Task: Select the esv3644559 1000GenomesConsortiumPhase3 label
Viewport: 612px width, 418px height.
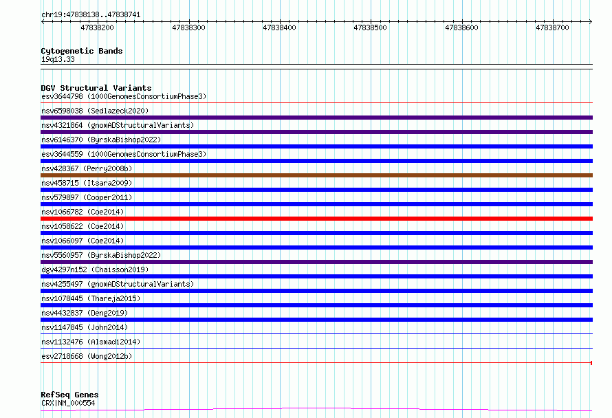Action: [x=124, y=154]
